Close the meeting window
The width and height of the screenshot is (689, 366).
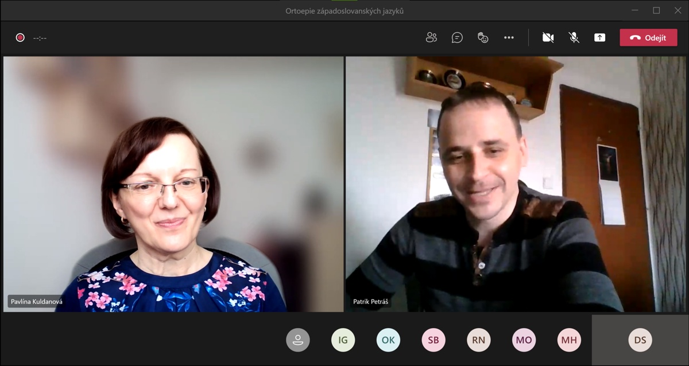coord(678,10)
